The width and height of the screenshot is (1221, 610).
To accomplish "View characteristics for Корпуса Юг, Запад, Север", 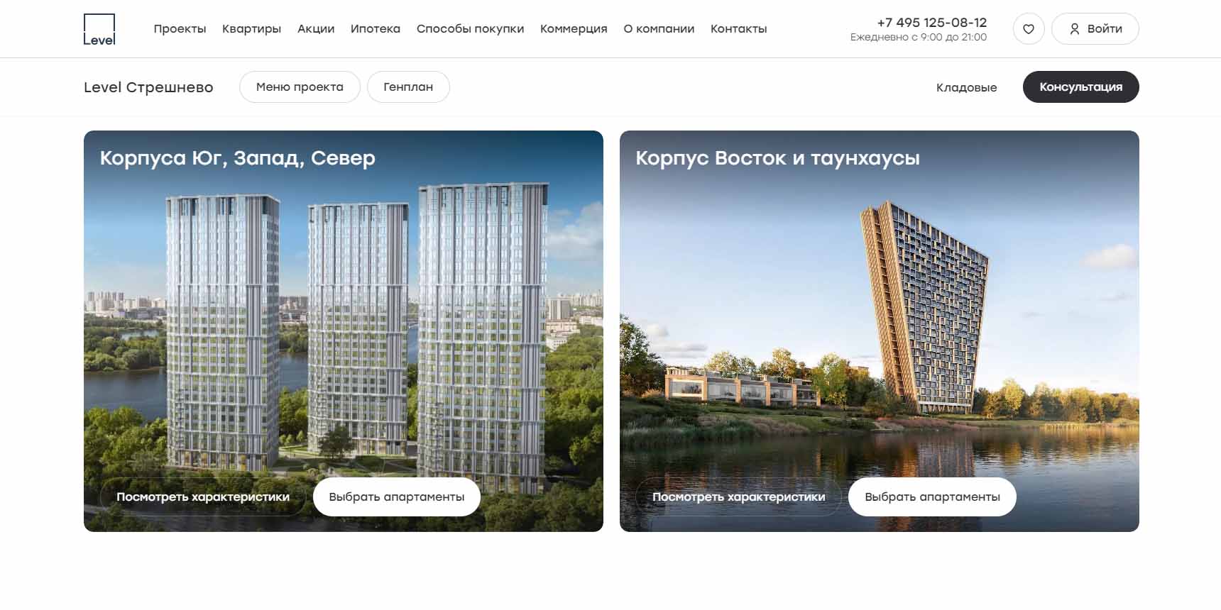I will (203, 497).
